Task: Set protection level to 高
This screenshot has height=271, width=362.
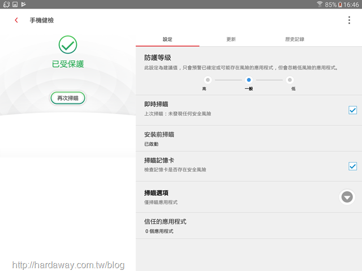Action: [208, 80]
